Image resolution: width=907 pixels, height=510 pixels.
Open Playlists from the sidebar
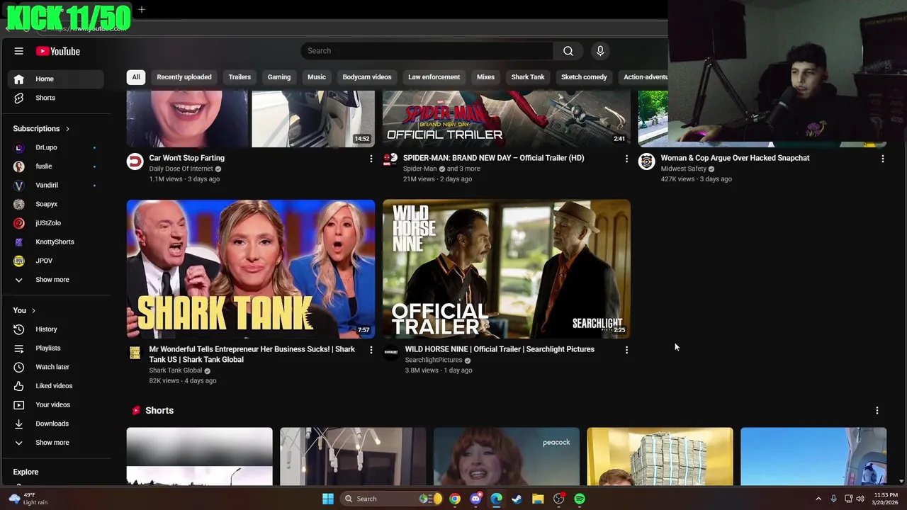[55, 348]
